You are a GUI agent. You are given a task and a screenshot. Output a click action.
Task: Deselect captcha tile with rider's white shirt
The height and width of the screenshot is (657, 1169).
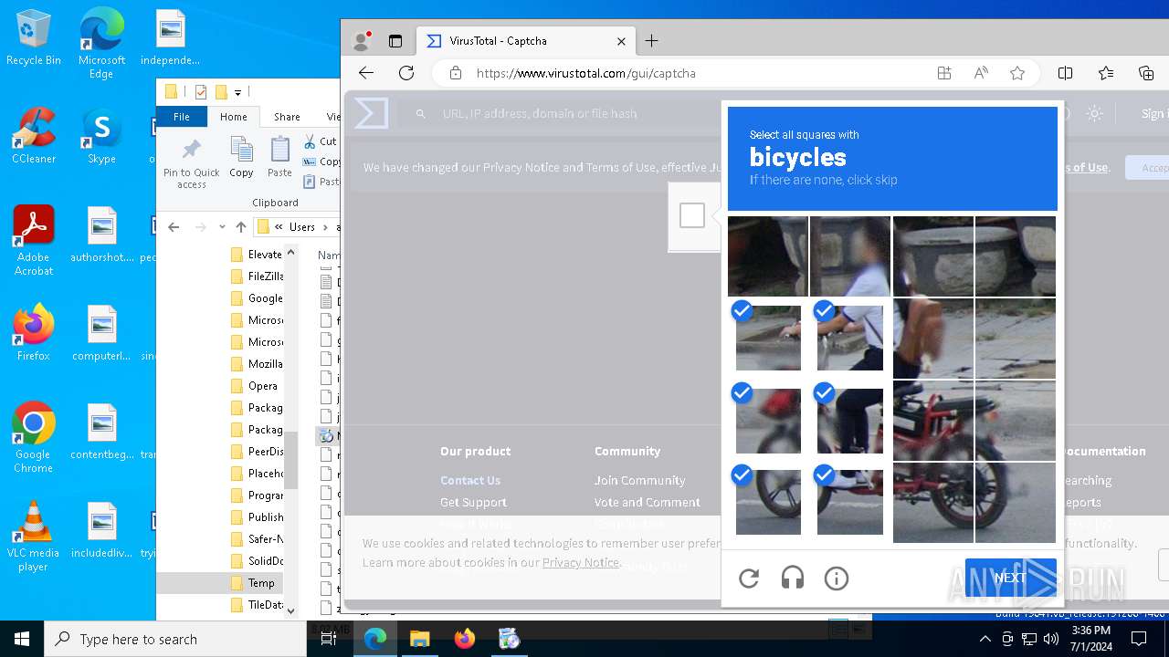tap(850, 339)
